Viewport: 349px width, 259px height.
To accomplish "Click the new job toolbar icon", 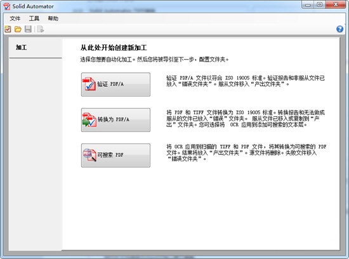I will (8, 29).
